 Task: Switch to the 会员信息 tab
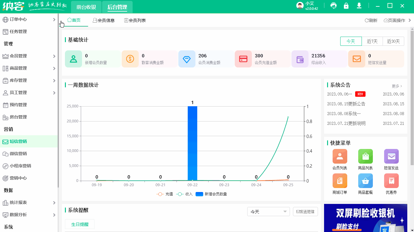click(104, 20)
